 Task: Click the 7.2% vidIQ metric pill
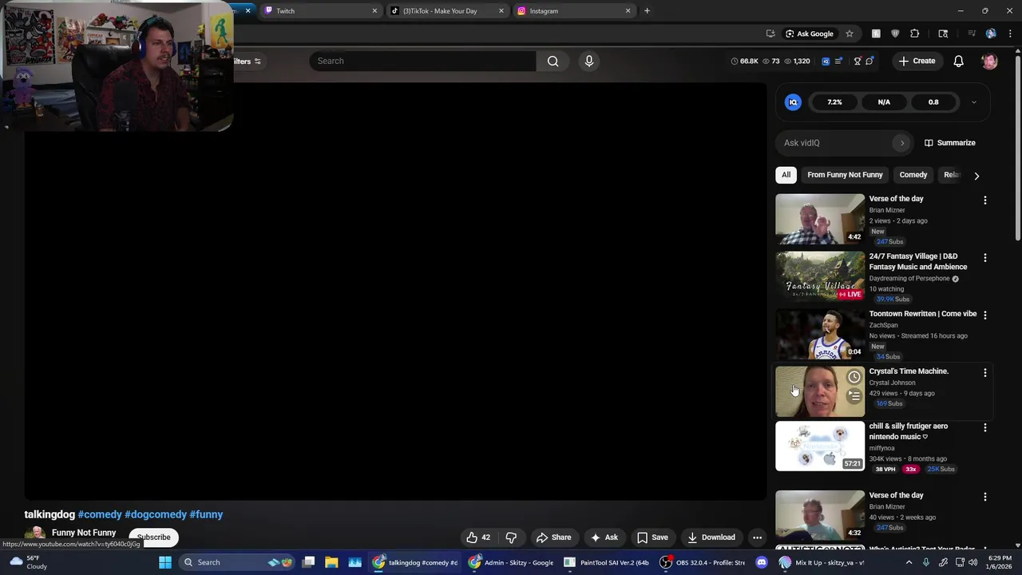click(834, 102)
